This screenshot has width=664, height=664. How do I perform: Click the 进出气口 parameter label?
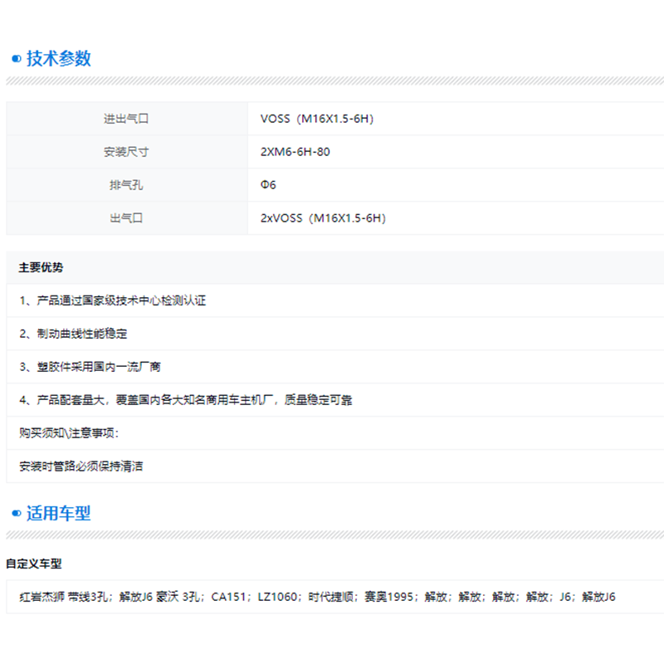[x=126, y=119]
